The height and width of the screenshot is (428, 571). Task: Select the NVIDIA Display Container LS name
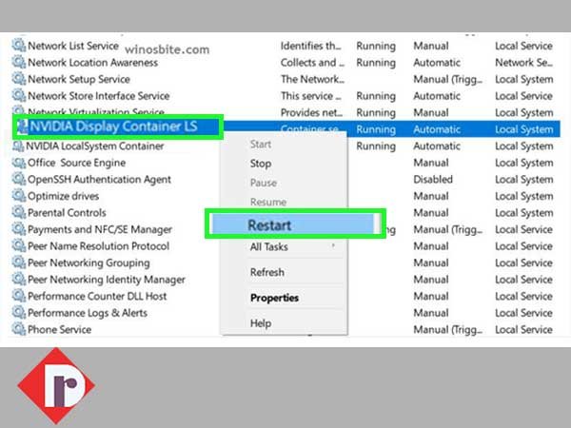pyautogui.click(x=113, y=126)
